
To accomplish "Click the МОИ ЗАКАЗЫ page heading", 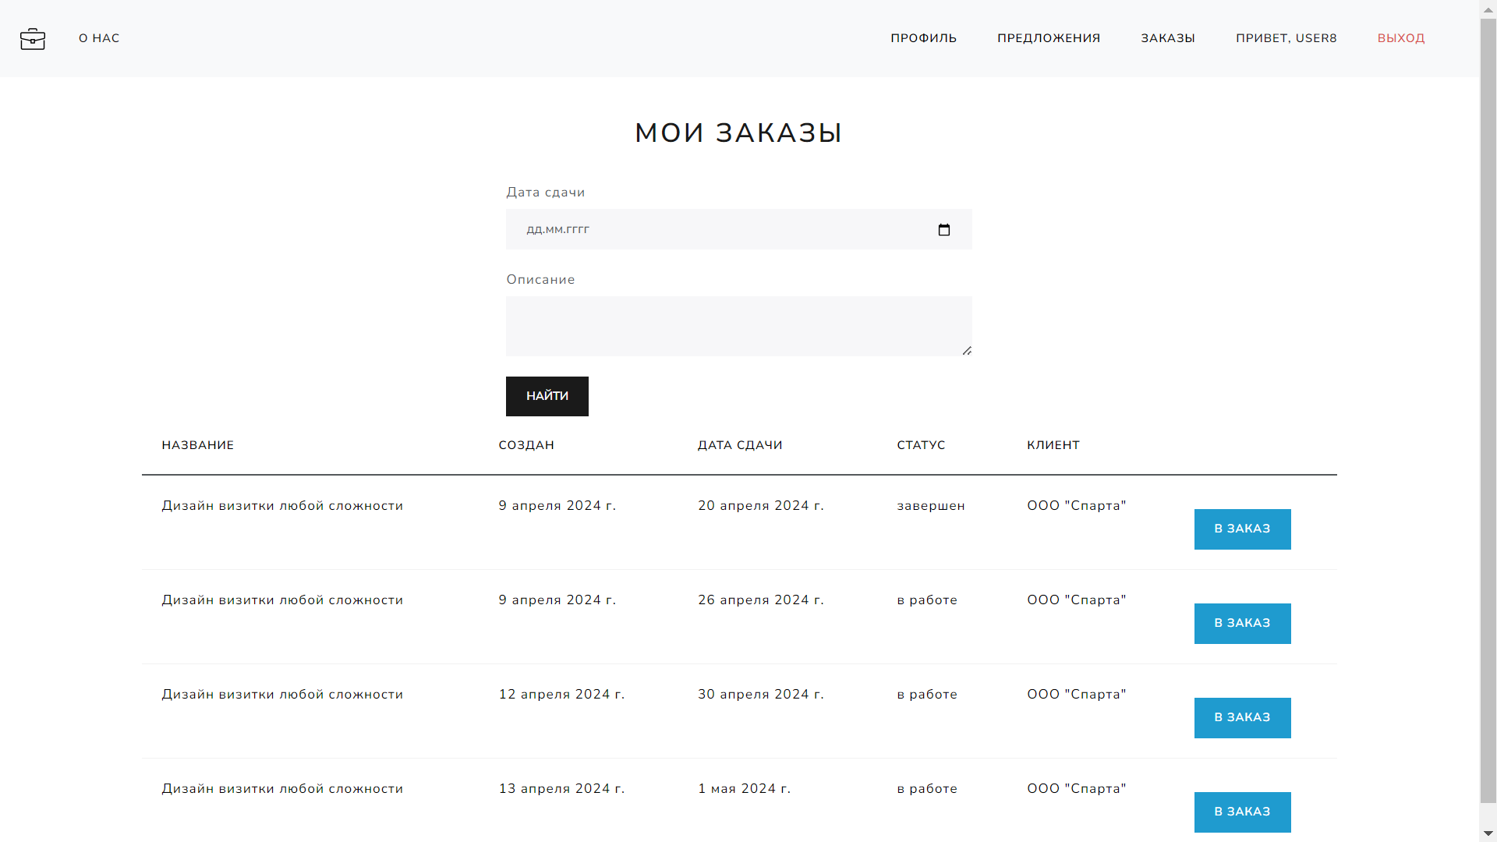I will 738,133.
